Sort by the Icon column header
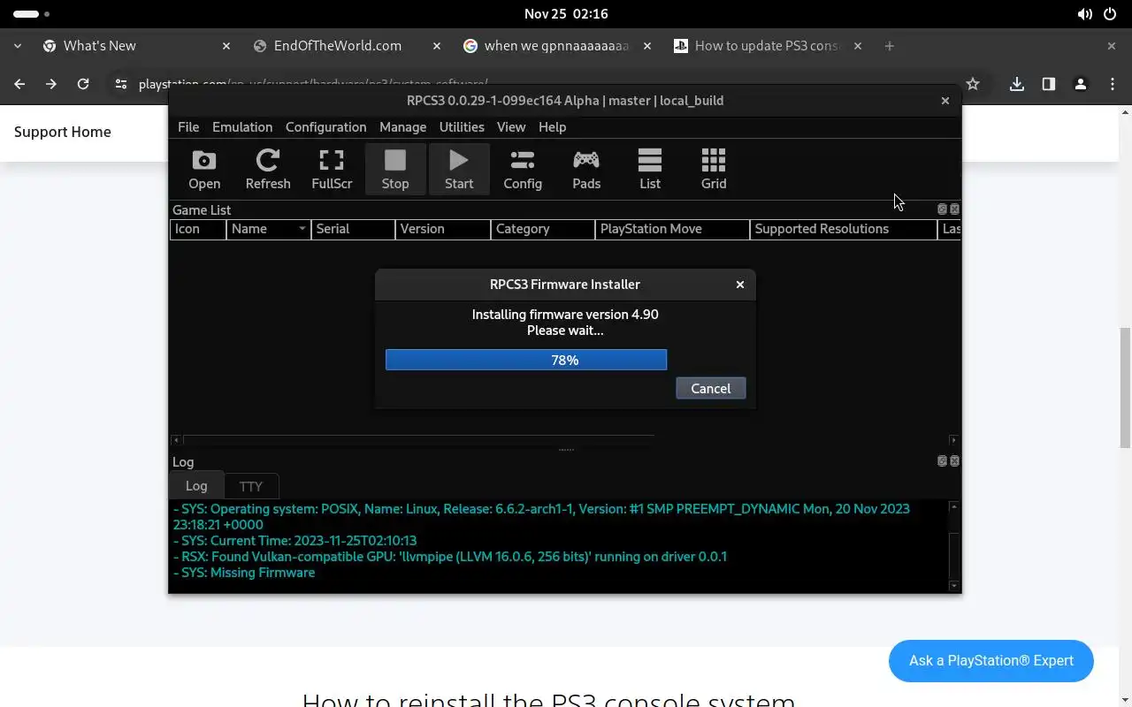Screen dimensions: 1132x707 pyautogui.click(x=198, y=229)
